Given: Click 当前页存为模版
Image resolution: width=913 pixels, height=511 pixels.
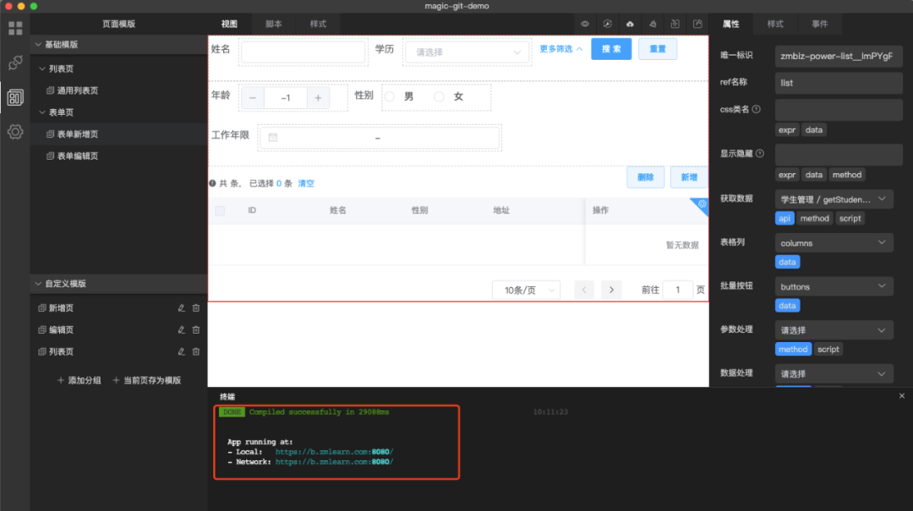Looking at the screenshot, I should point(147,380).
